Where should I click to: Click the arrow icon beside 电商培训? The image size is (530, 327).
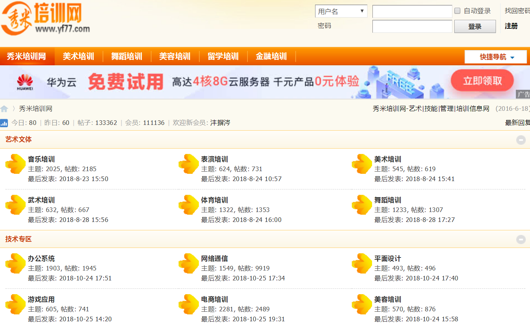(189, 304)
